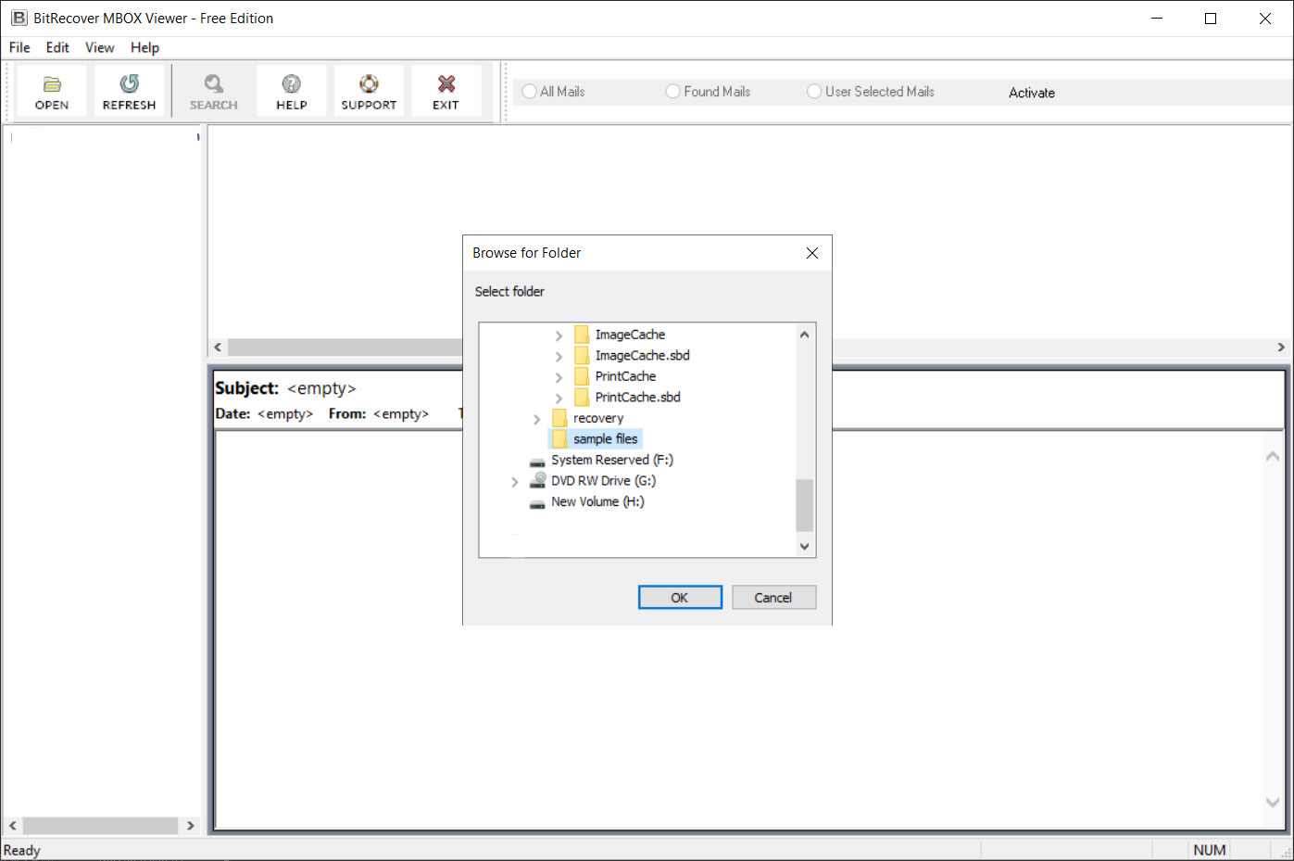Select the Found Mails radio button

coord(673,91)
